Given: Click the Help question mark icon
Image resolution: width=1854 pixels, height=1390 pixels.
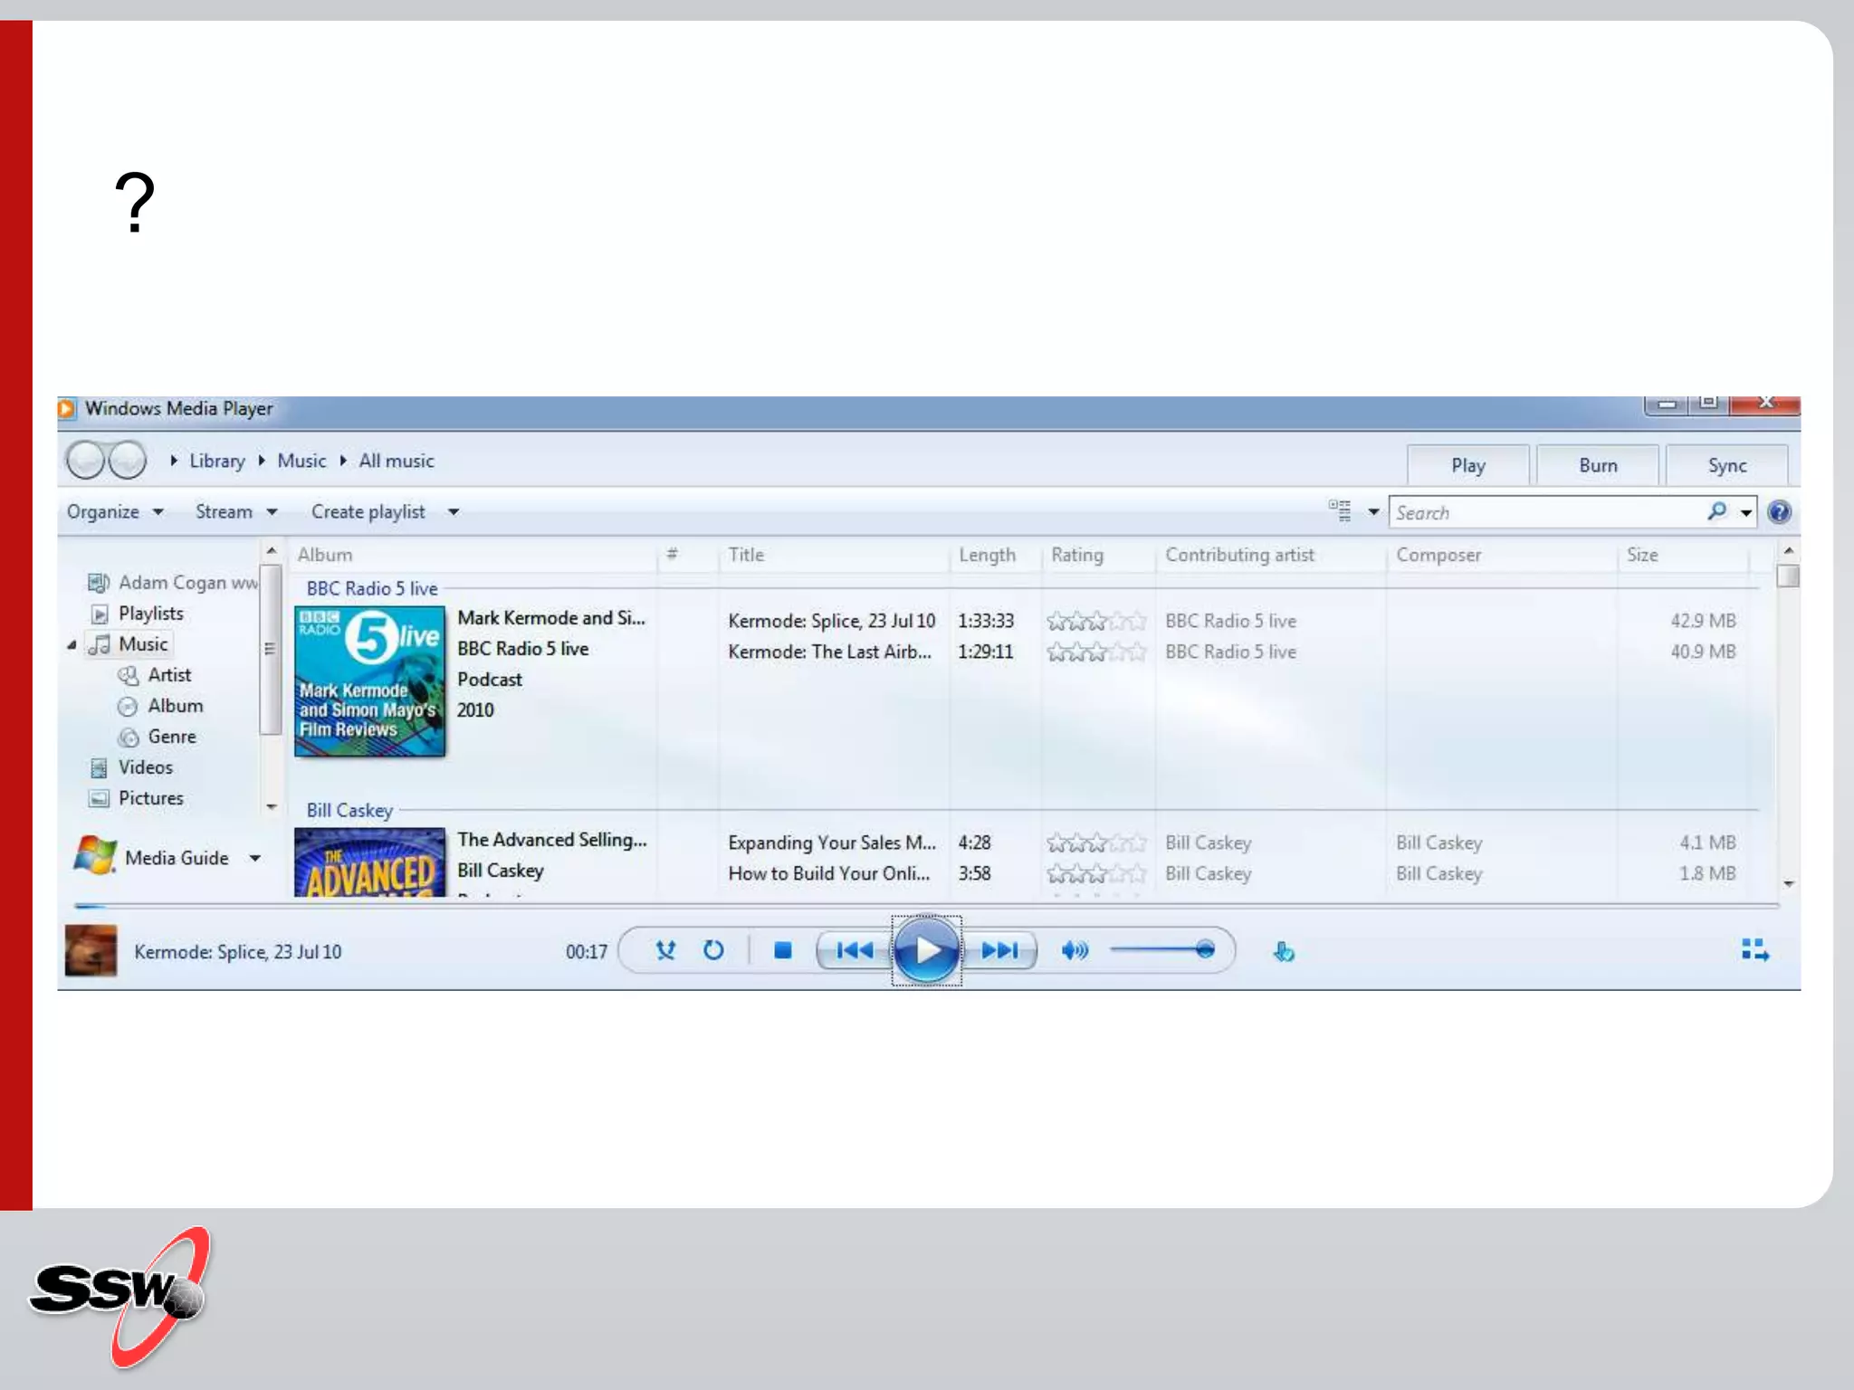Looking at the screenshot, I should (1779, 512).
